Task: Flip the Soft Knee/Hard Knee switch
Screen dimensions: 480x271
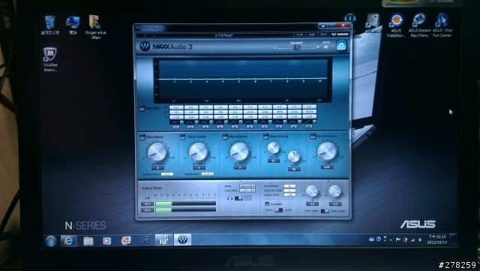Action: [325, 211]
